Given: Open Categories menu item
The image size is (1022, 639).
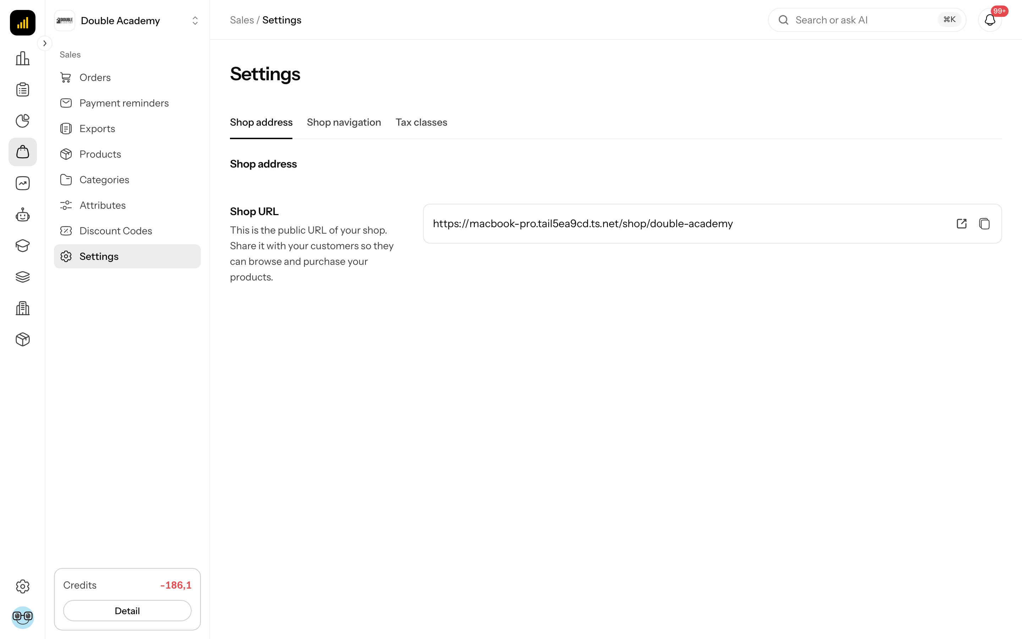Looking at the screenshot, I should (127, 180).
